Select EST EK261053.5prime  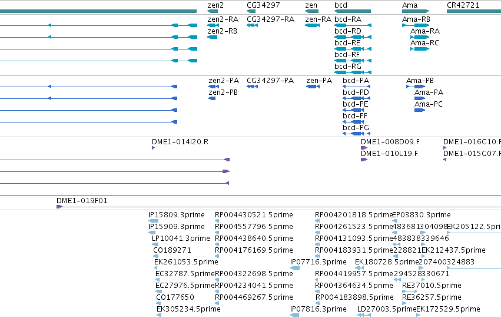click(x=156, y=268)
